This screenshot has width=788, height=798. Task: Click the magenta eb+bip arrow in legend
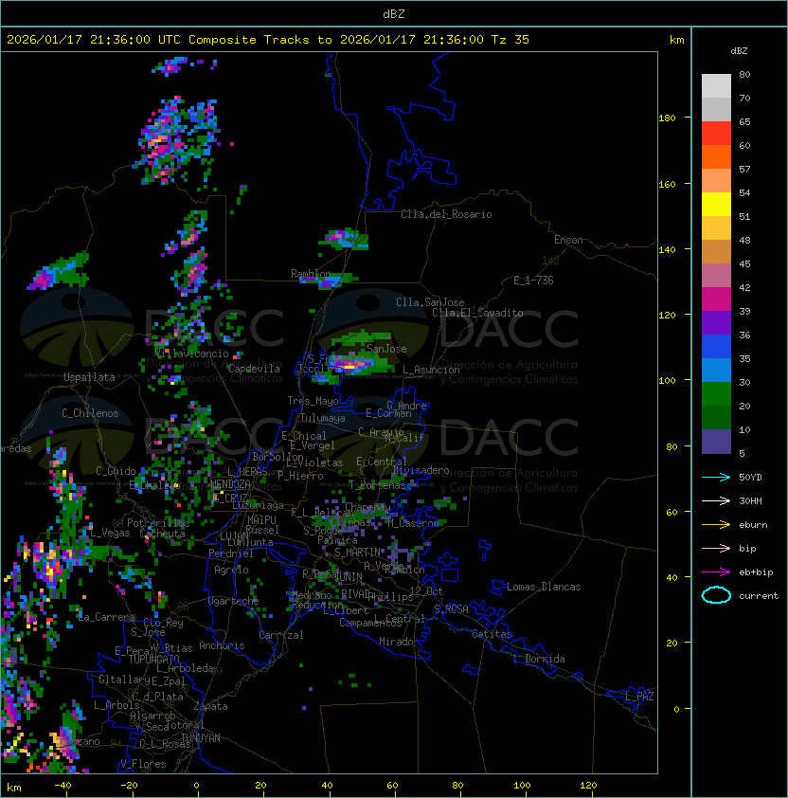716,572
